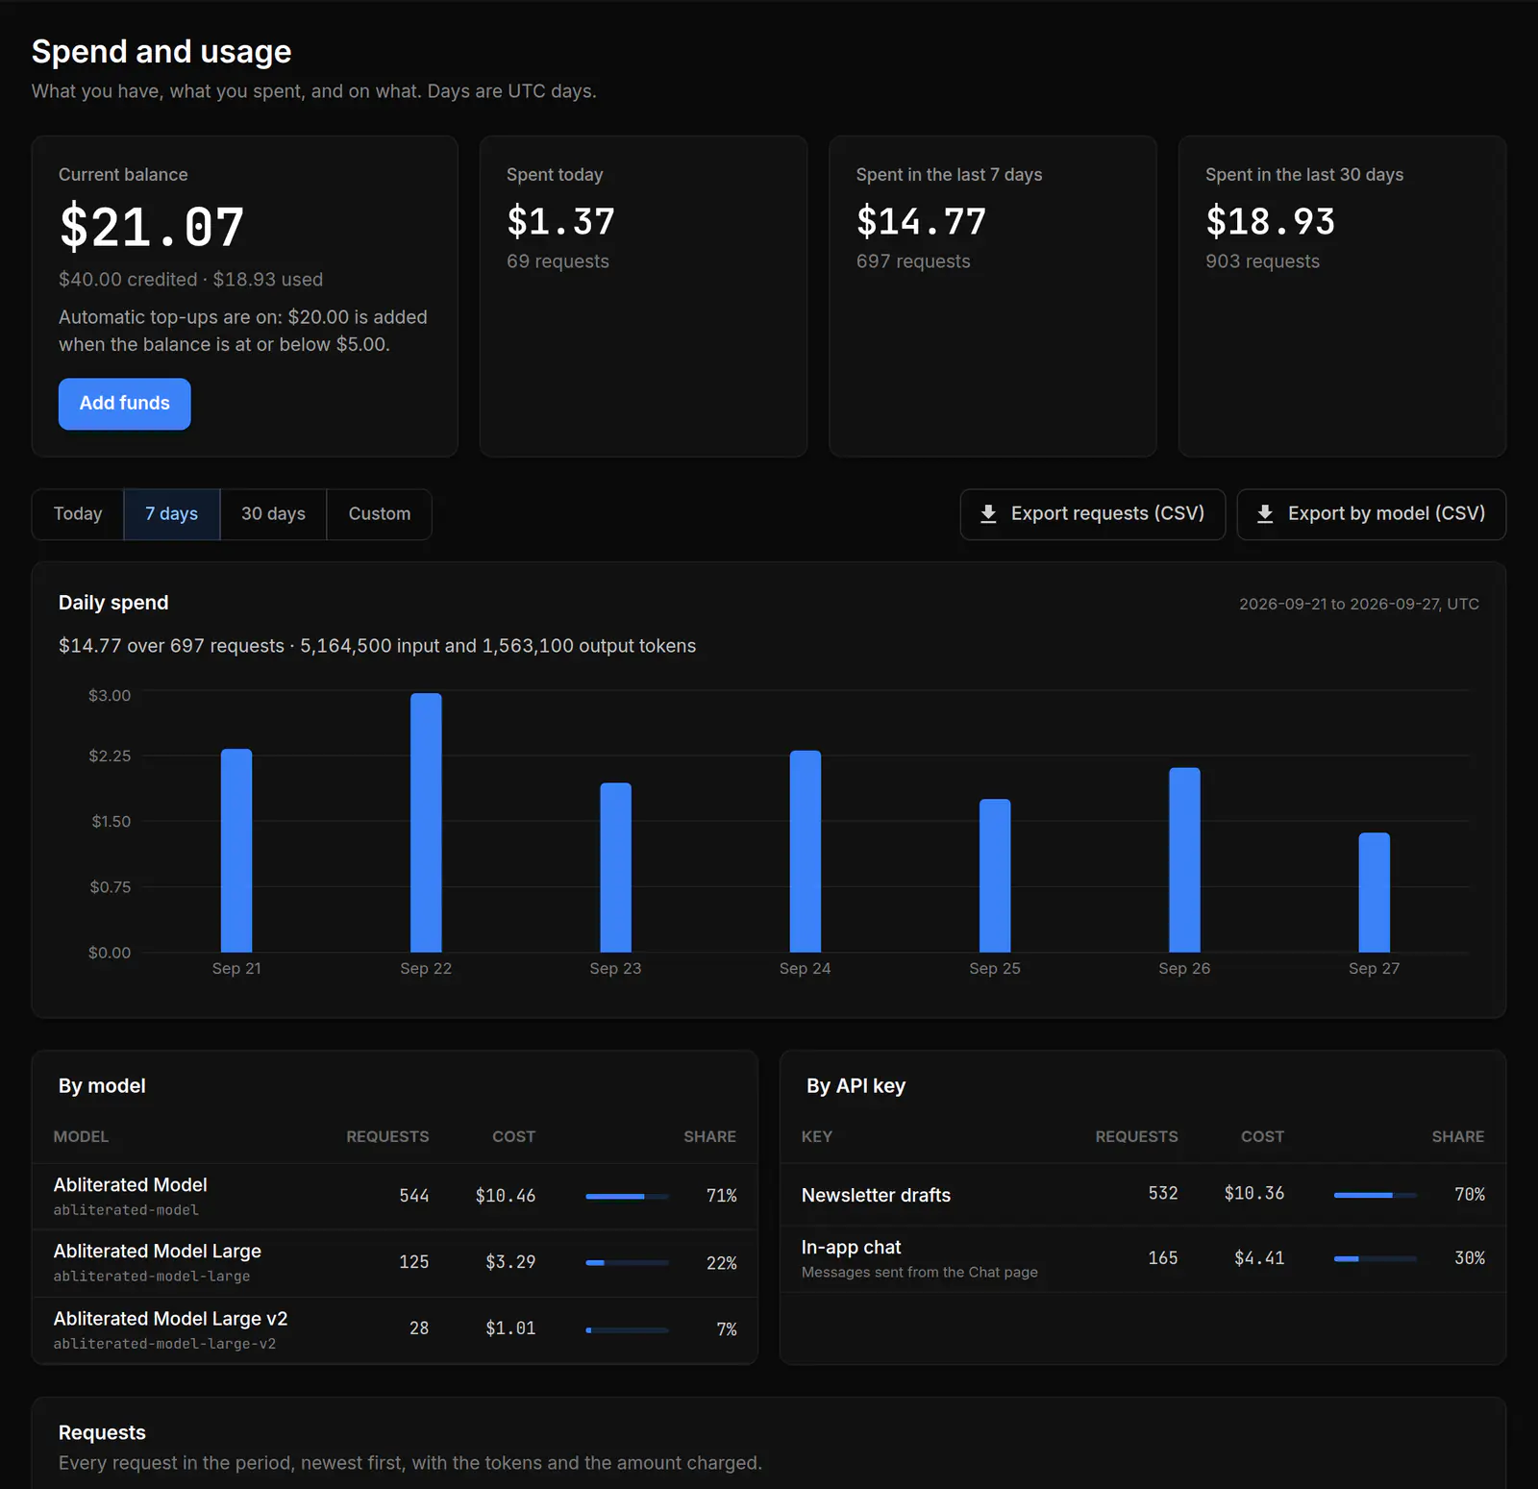Select the Sep 23 bar in chart
The image size is (1538, 1489).
click(x=616, y=867)
